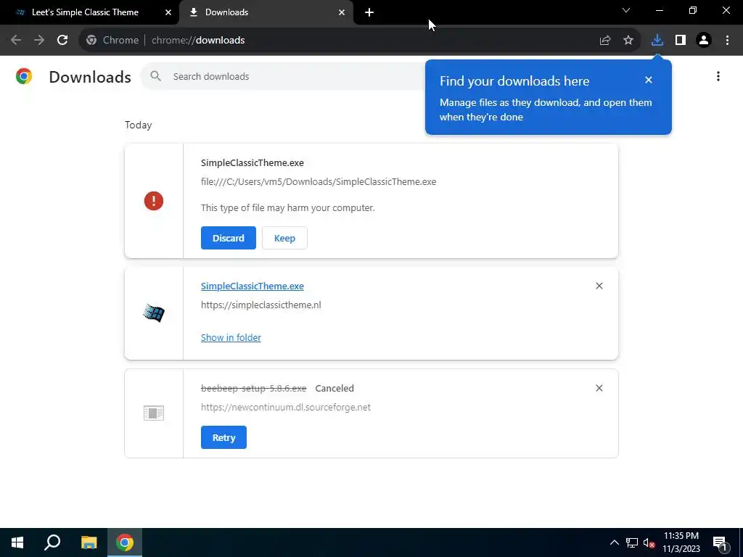Close the Leet's Simple Classic Theme tab
This screenshot has width=743, height=557.
point(168,12)
